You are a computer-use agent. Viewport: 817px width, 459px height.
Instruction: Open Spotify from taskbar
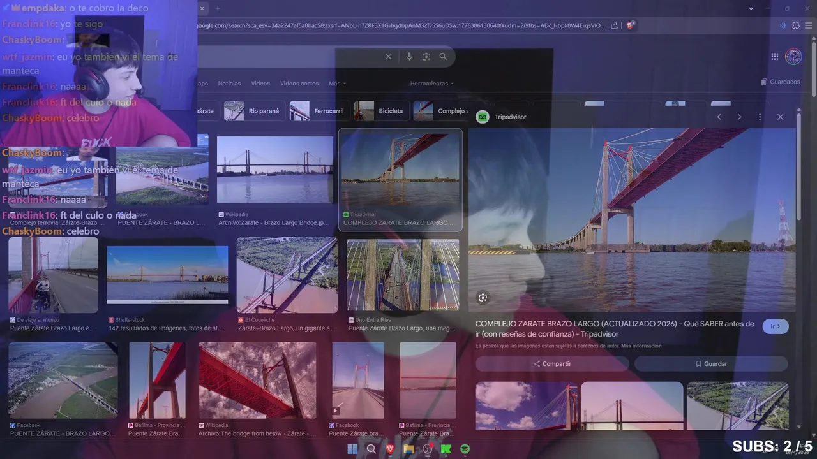(x=465, y=449)
